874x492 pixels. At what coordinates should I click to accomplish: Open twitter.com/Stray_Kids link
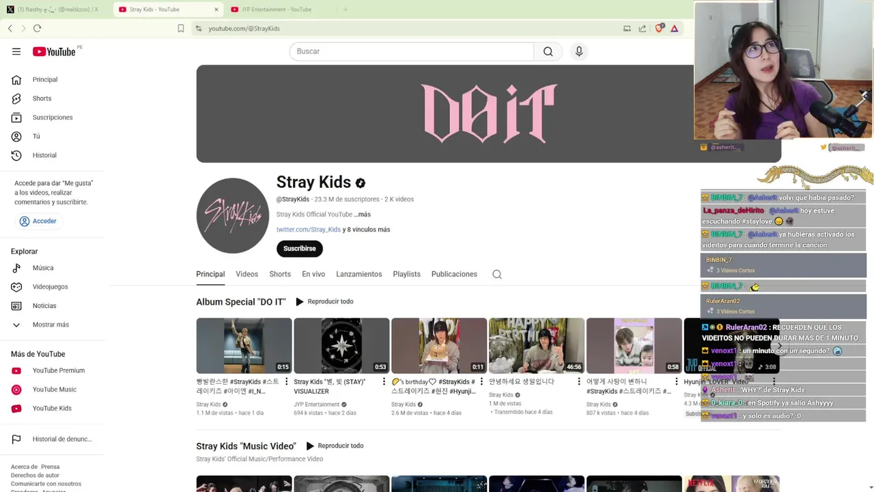click(309, 230)
